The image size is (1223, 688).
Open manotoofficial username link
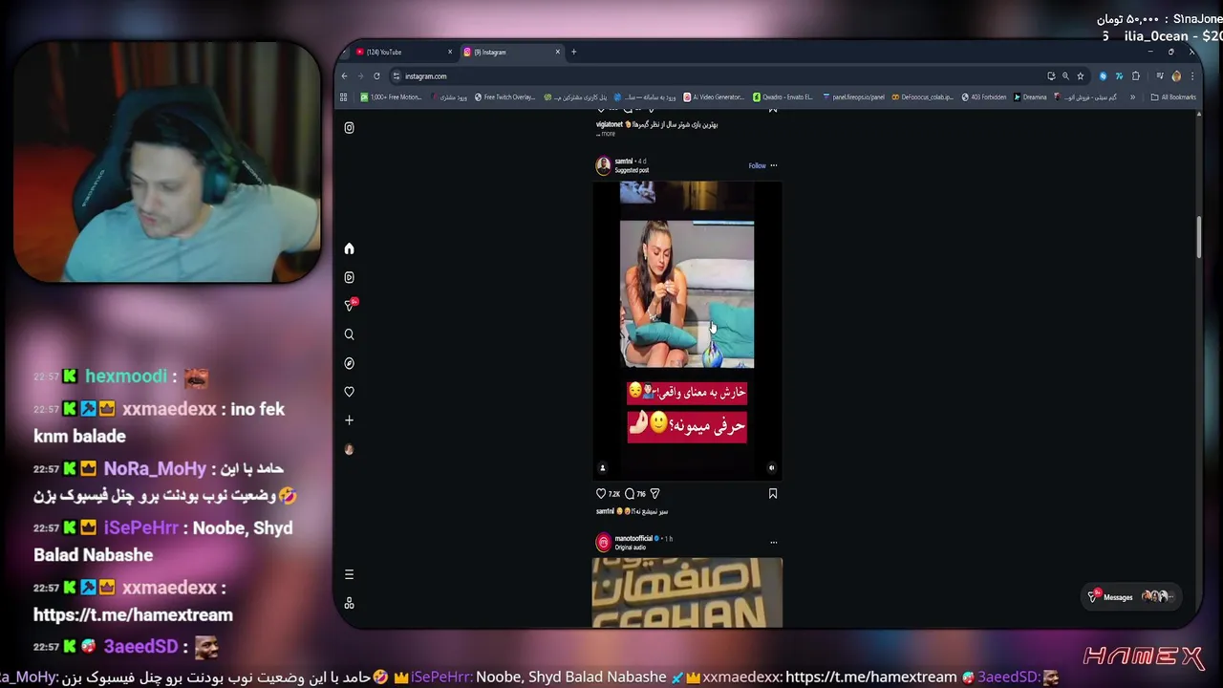[x=633, y=538]
